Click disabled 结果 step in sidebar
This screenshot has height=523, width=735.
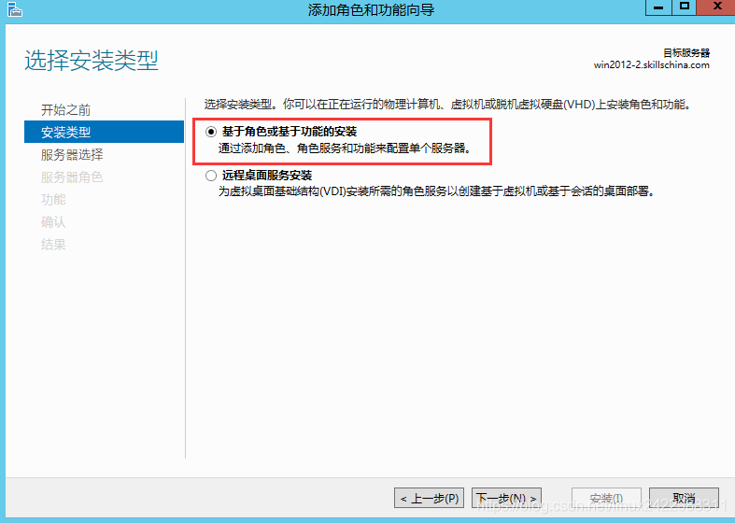(53, 245)
